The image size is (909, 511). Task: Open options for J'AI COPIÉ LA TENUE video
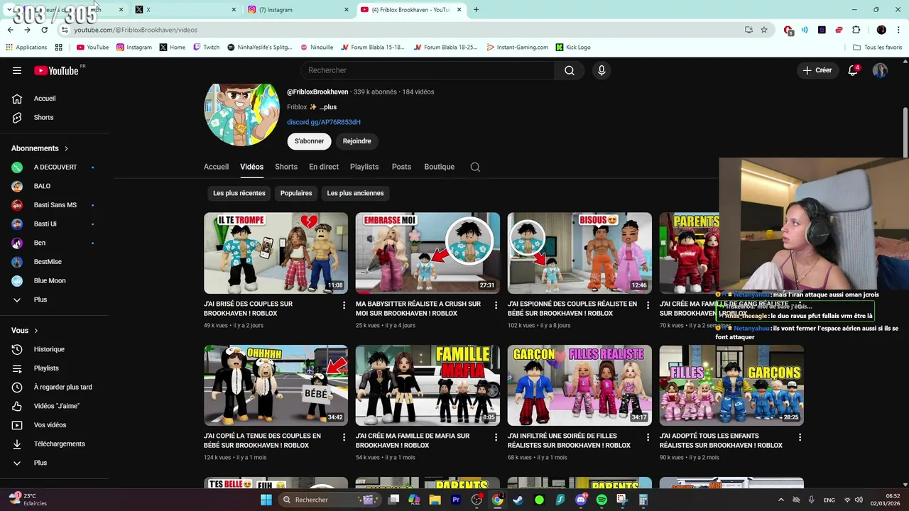click(344, 437)
